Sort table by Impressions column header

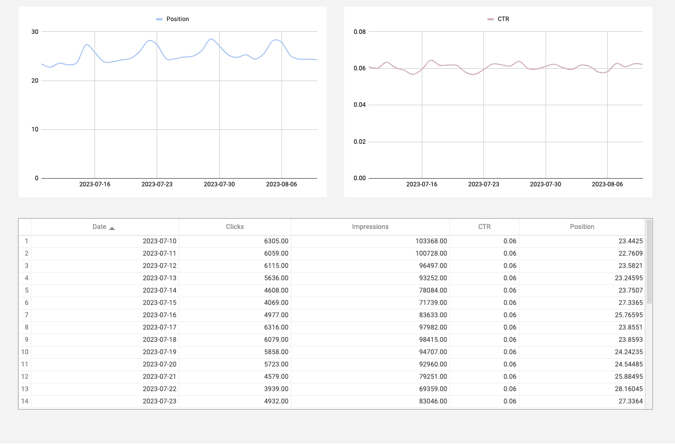tap(370, 227)
